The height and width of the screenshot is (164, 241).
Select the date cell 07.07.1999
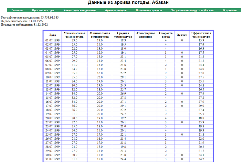(52, 65)
